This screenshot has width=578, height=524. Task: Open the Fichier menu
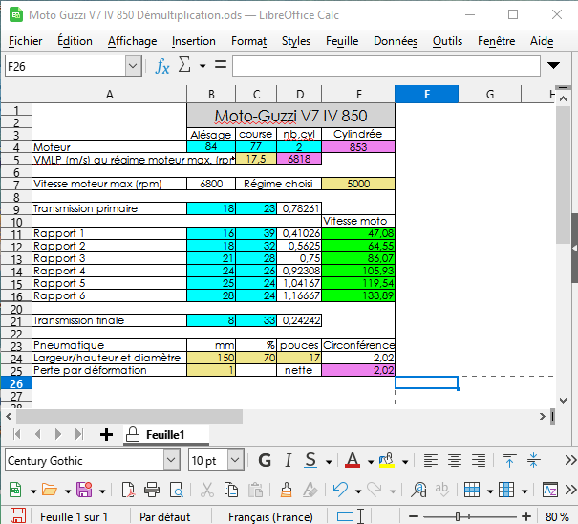coord(26,41)
